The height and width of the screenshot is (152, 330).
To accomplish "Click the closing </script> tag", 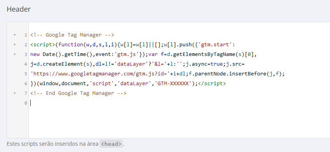I will (212, 84).
